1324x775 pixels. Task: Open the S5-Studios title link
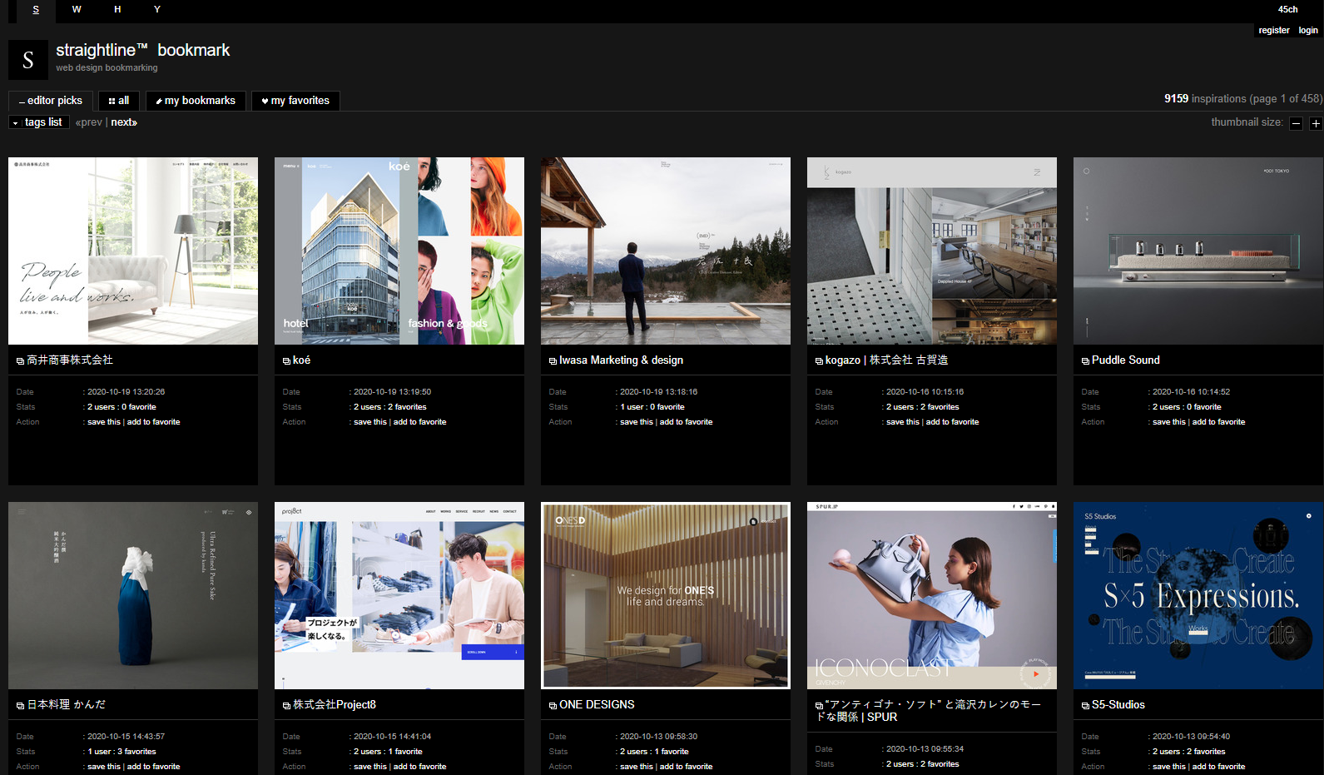pyautogui.click(x=1118, y=705)
